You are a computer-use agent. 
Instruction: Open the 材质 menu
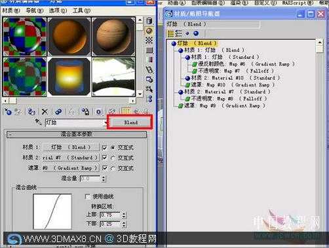(10, 10)
